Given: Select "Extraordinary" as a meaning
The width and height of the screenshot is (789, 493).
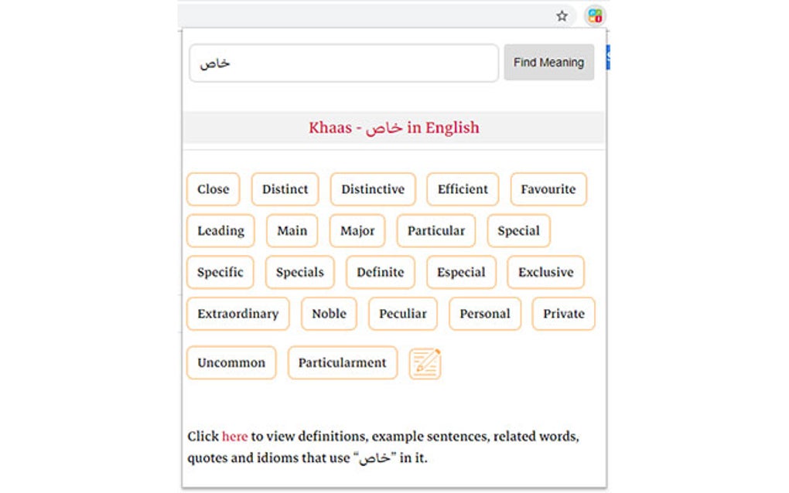Looking at the screenshot, I should [x=237, y=314].
